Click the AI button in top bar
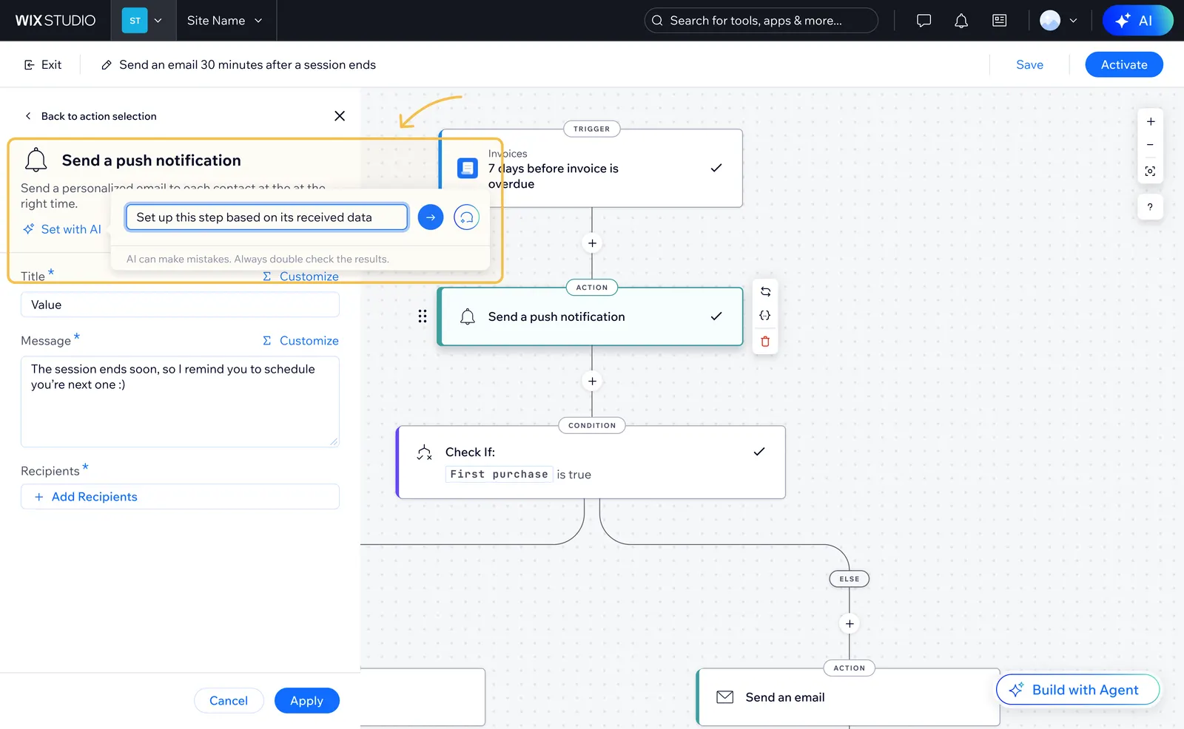The image size is (1184, 729). 1137,21
